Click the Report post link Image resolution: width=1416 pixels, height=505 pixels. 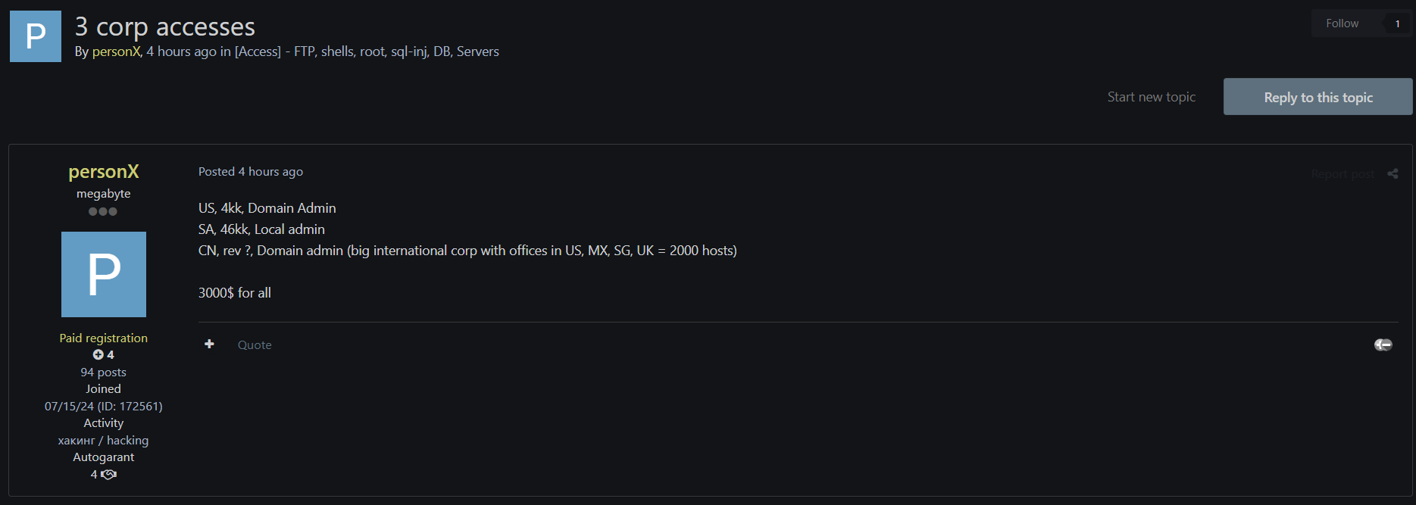[1343, 174]
